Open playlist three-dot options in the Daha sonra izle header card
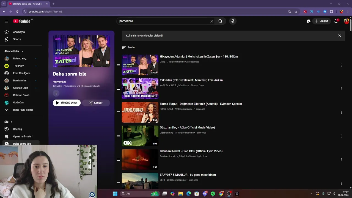The image size is (352, 198). pos(56,94)
